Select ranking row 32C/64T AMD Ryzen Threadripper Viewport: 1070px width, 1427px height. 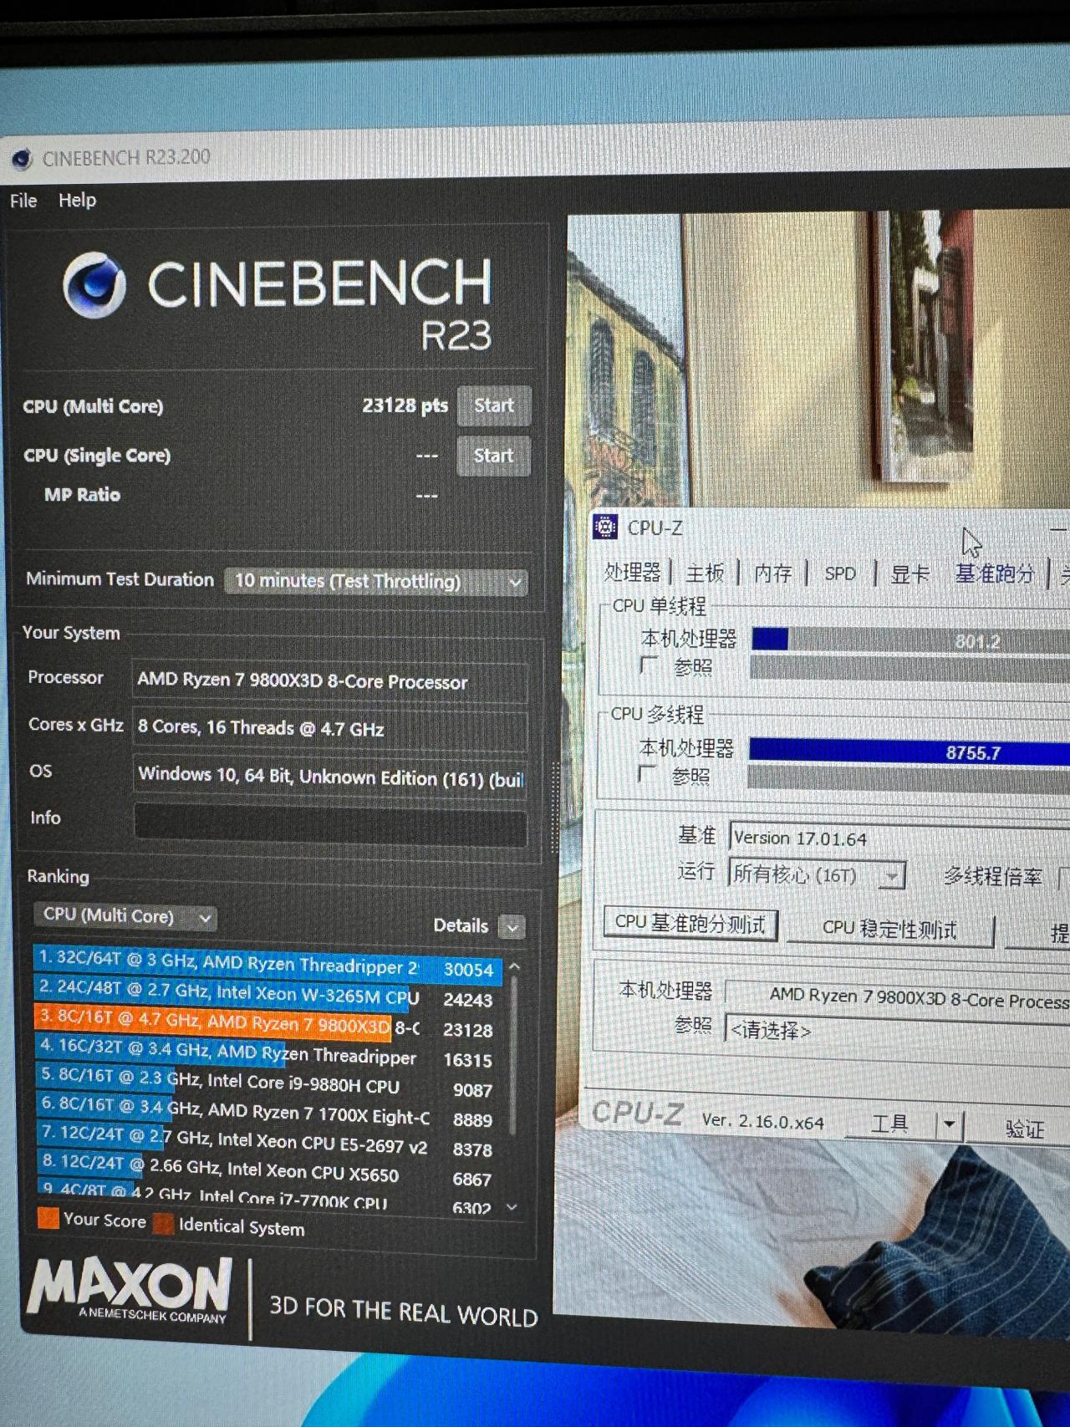(267, 966)
